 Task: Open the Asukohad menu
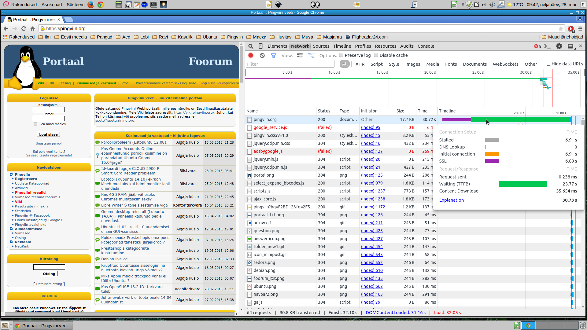coord(52,5)
